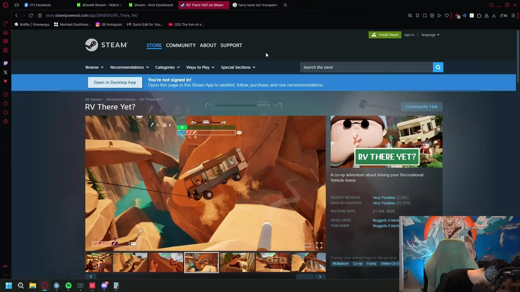This screenshot has width=520, height=292.
Task: Reload the page with refresh icon
Action: tap(31, 15)
